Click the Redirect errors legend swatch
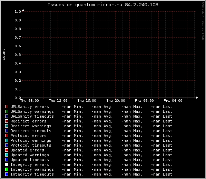 [7, 121]
